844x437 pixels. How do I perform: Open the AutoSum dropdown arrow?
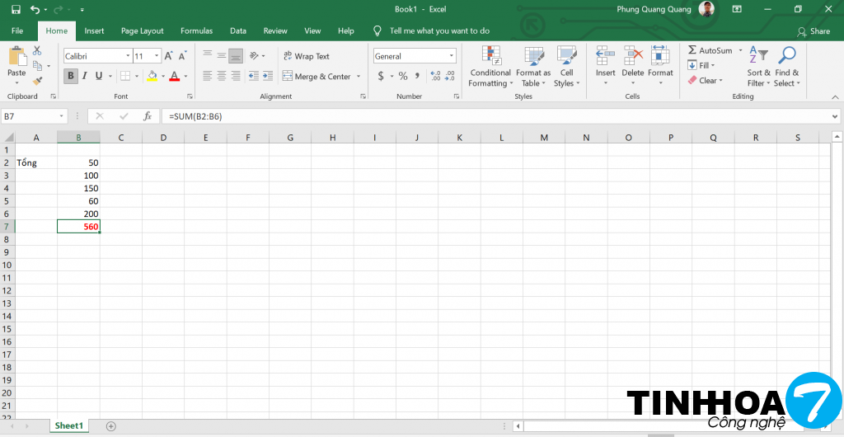click(x=740, y=50)
